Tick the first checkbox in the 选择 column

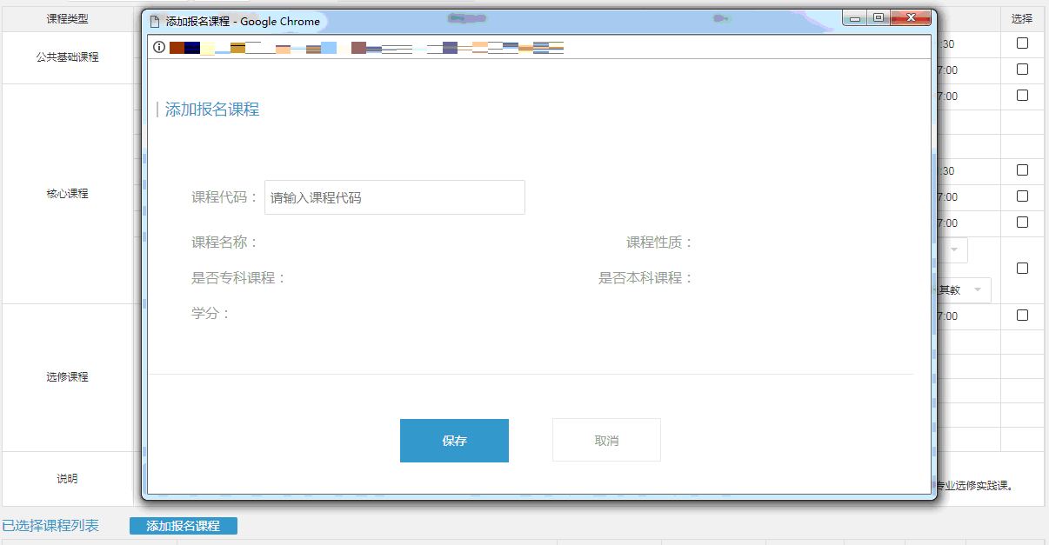click(1023, 43)
